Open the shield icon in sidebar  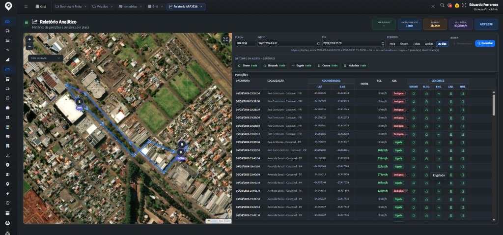(x=8, y=165)
